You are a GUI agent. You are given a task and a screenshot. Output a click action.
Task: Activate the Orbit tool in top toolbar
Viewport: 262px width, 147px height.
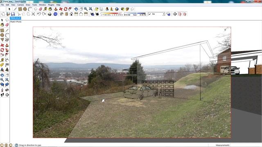[76, 9]
